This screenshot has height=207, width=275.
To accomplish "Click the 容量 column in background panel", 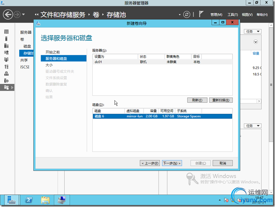I will (x=256, y=53).
